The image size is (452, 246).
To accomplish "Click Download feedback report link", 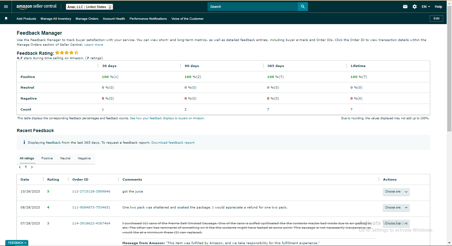I will [173, 143].
